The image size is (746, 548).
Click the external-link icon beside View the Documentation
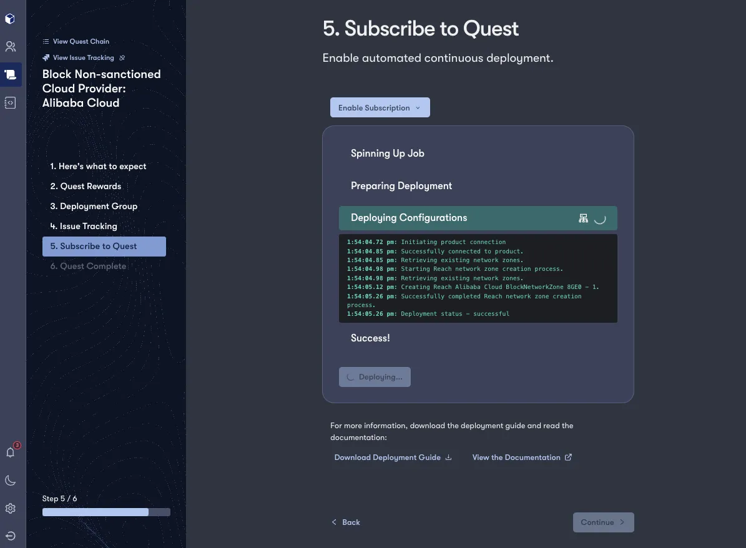(568, 457)
